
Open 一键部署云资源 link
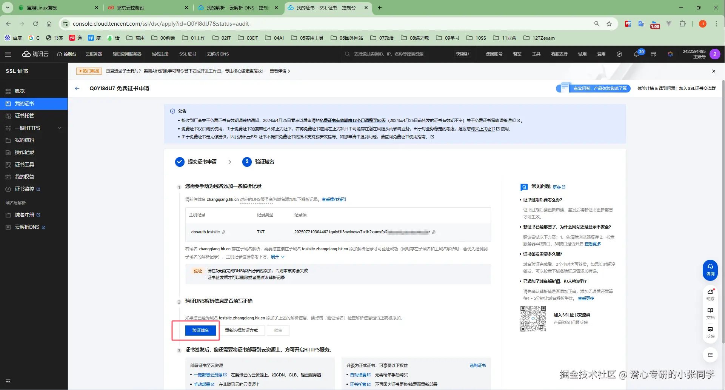210,375
